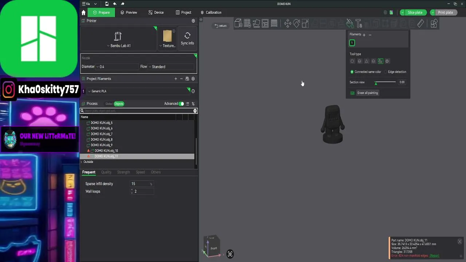Click edit icon beside Generic PLA
The height and width of the screenshot is (262, 466).
(x=193, y=91)
